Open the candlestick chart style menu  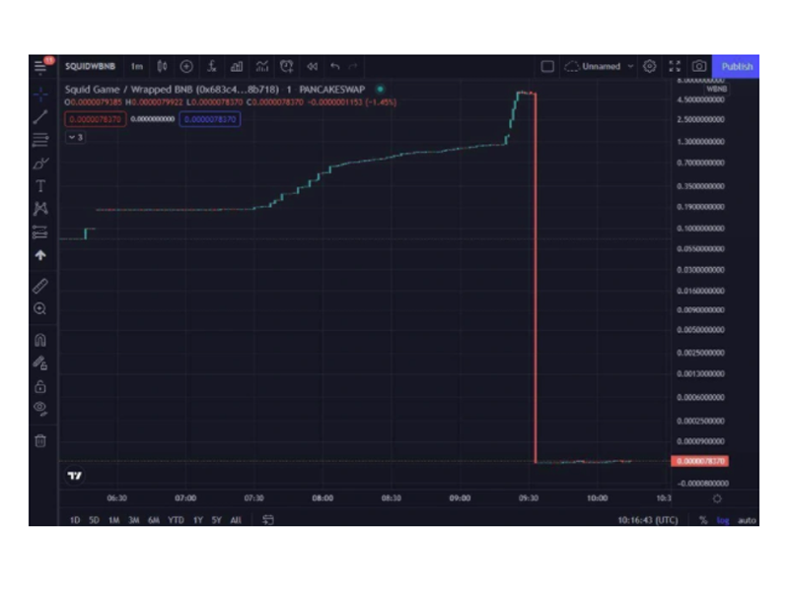click(x=162, y=66)
